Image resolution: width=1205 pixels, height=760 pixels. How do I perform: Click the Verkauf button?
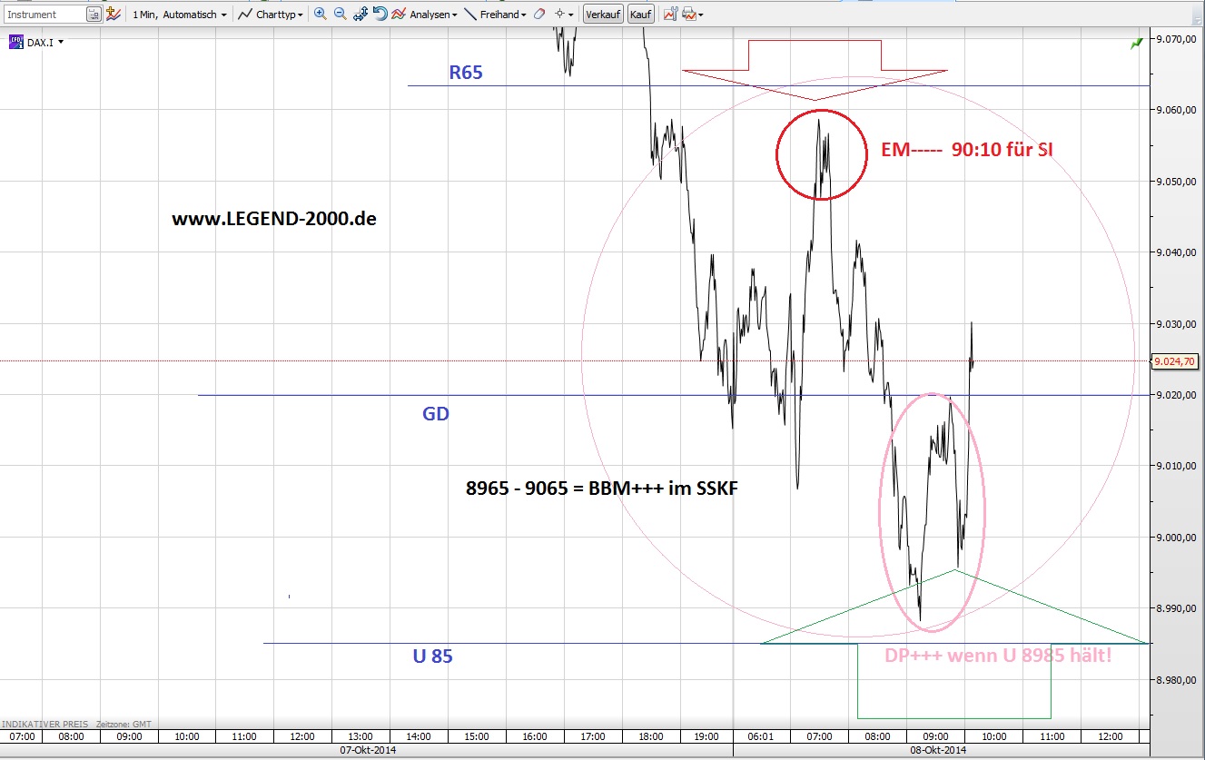603,14
